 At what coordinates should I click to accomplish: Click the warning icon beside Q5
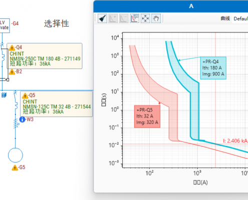coord(25,96)
